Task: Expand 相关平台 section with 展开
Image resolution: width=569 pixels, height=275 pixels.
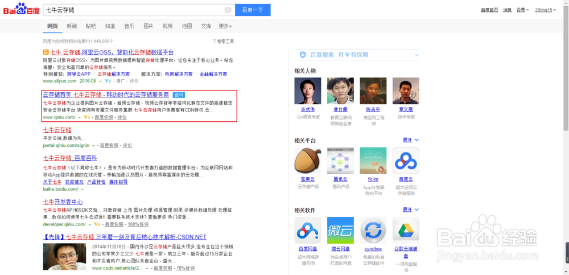Action: coord(411,140)
